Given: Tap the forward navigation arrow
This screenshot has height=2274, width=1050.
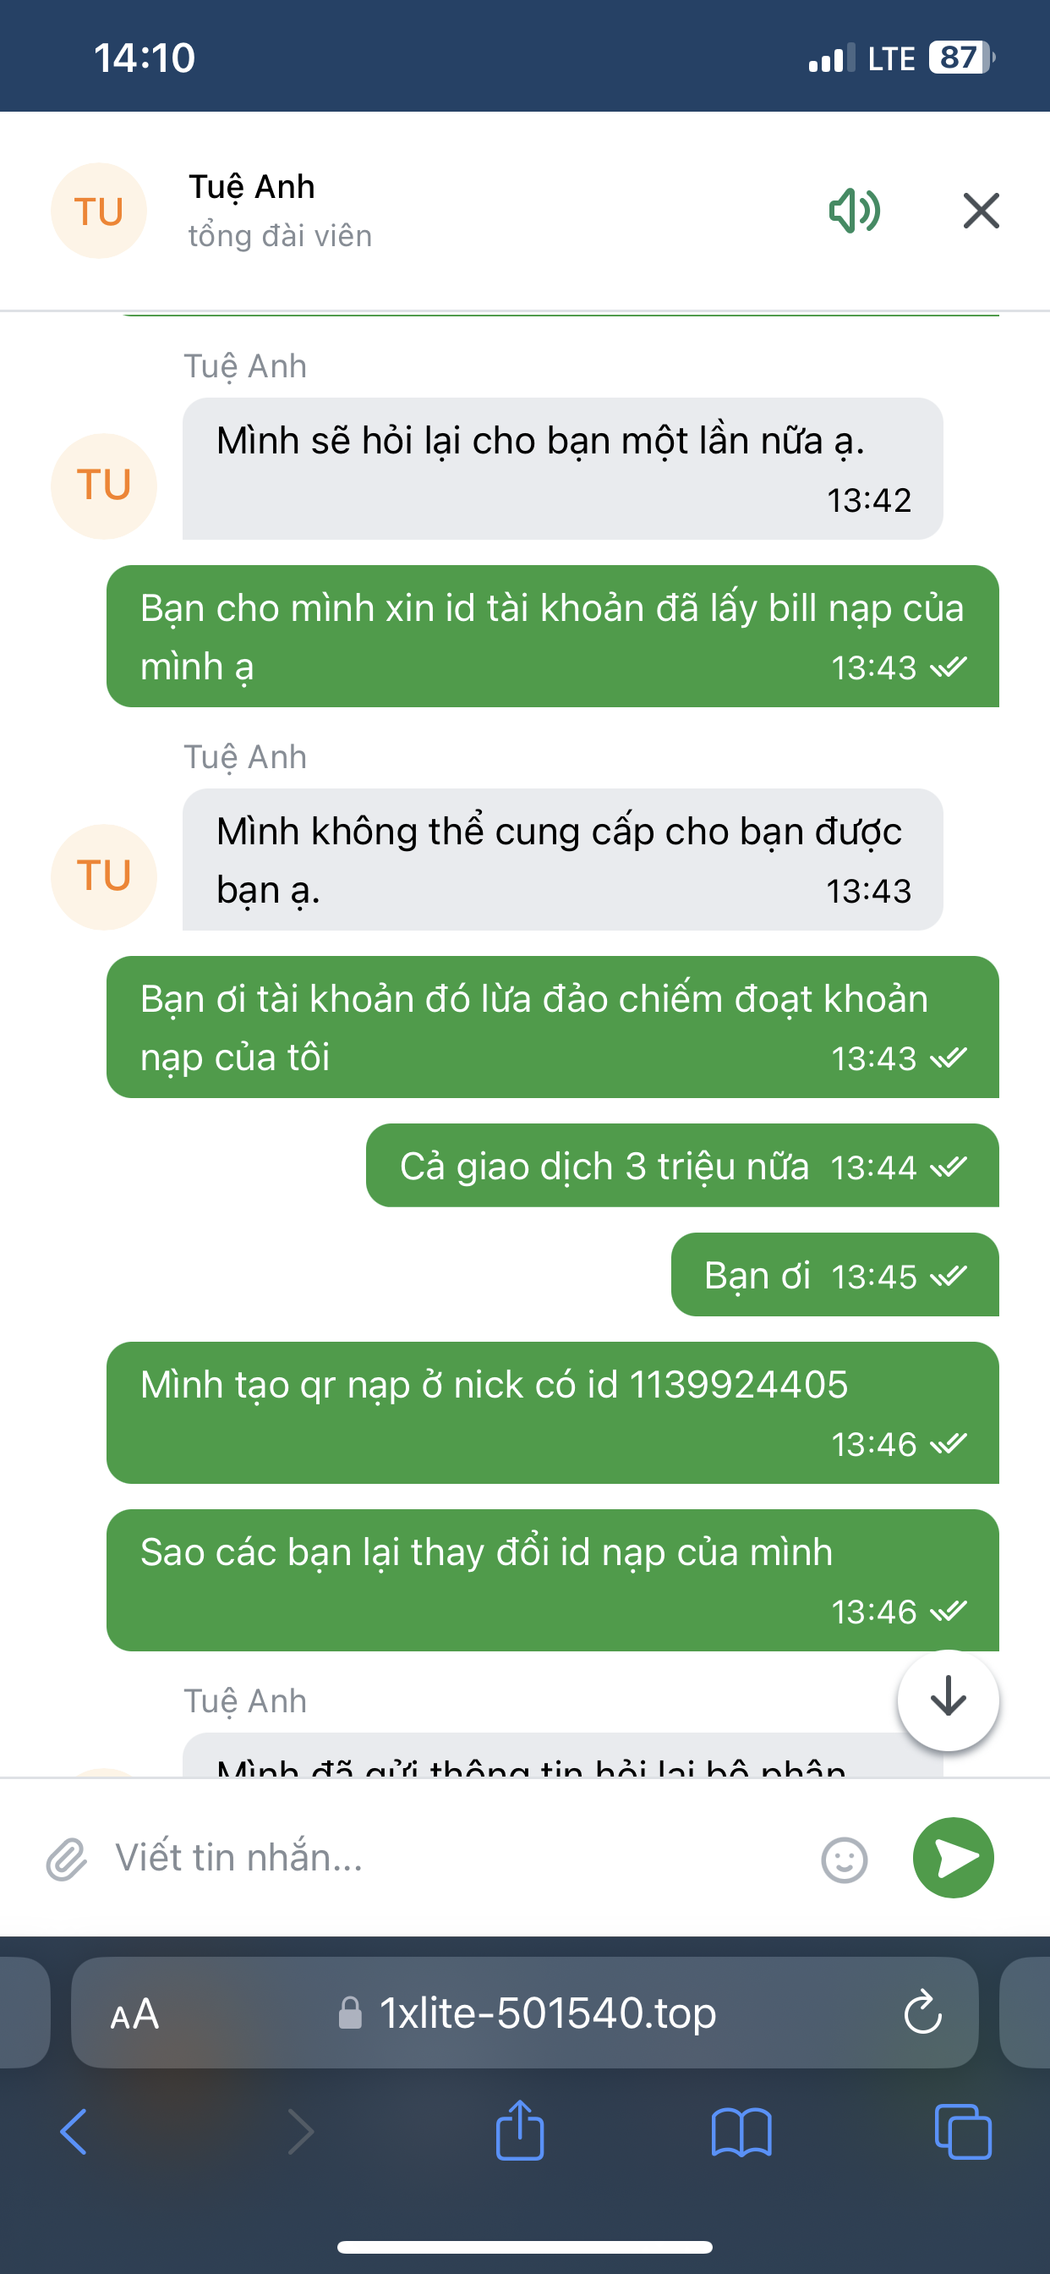Looking at the screenshot, I should point(300,2132).
